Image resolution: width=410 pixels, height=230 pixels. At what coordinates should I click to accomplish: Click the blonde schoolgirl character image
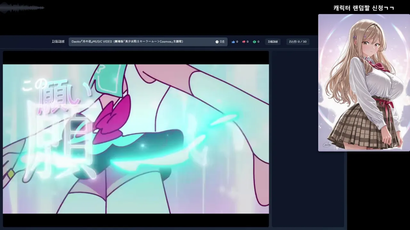364,83
